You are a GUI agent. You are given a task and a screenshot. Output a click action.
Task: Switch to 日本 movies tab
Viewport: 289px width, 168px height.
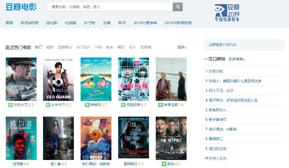pyautogui.click(x=132, y=47)
